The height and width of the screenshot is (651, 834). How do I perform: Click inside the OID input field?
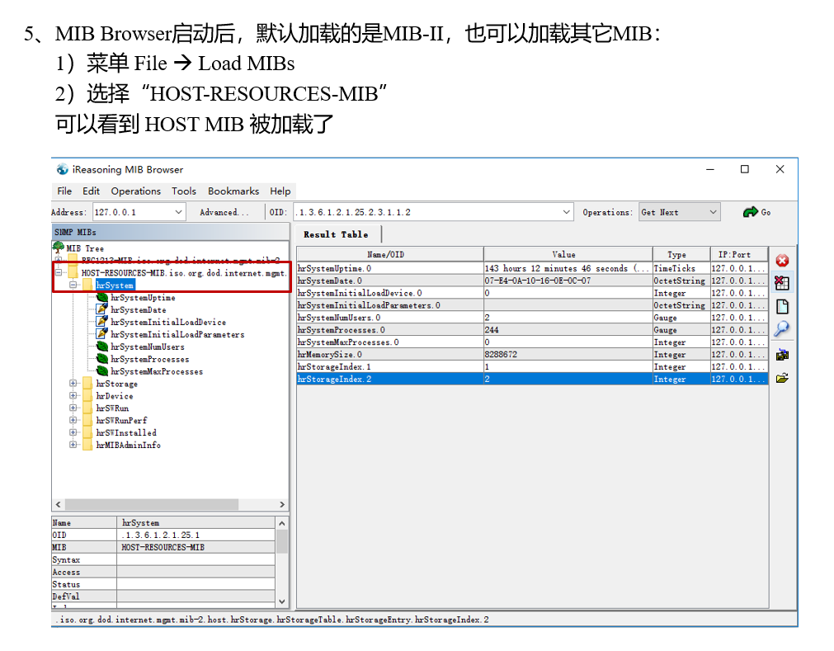pyautogui.click(x=412, y=211)
